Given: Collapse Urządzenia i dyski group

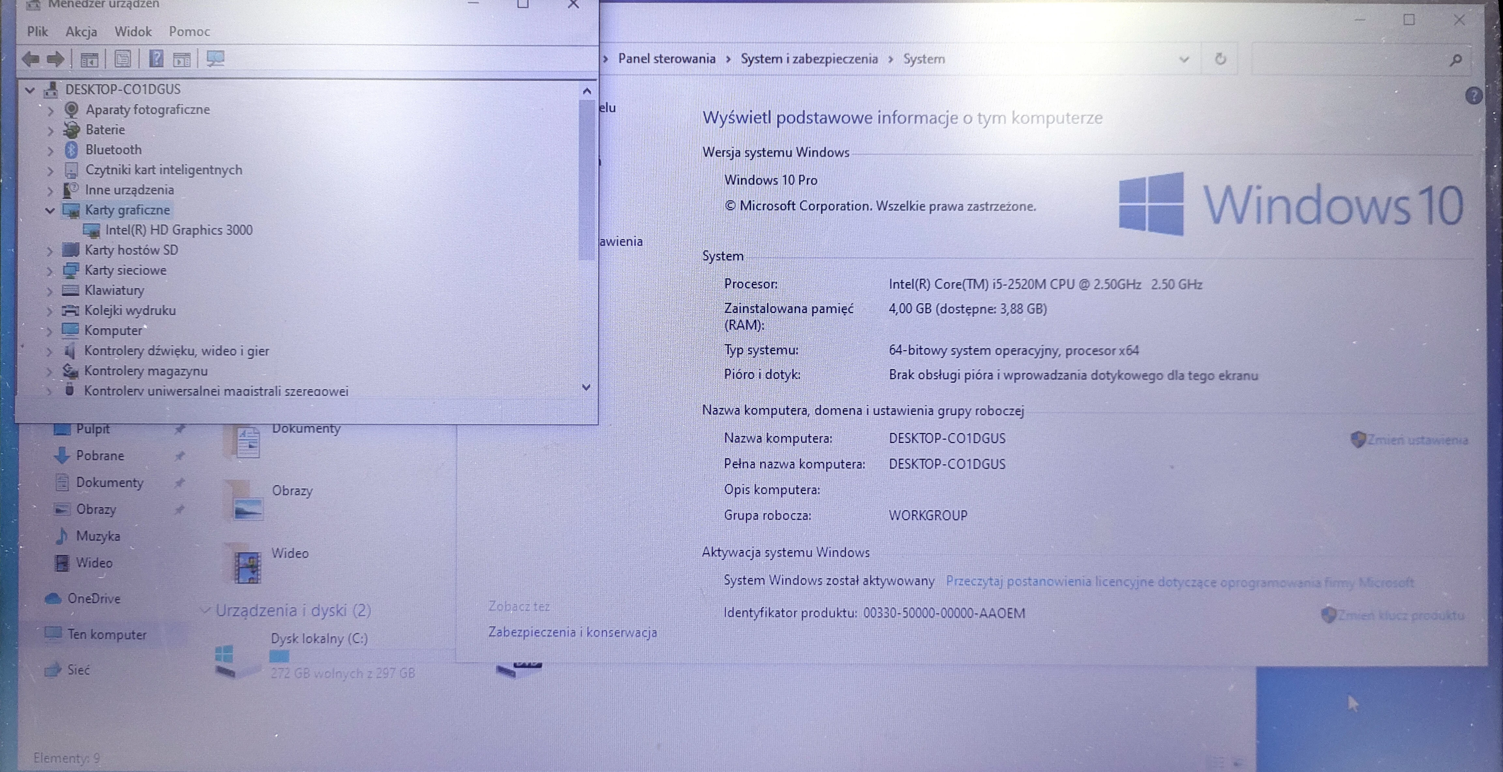Looking at the screenshot, I should pyautogui.click(x=205, y=611).
